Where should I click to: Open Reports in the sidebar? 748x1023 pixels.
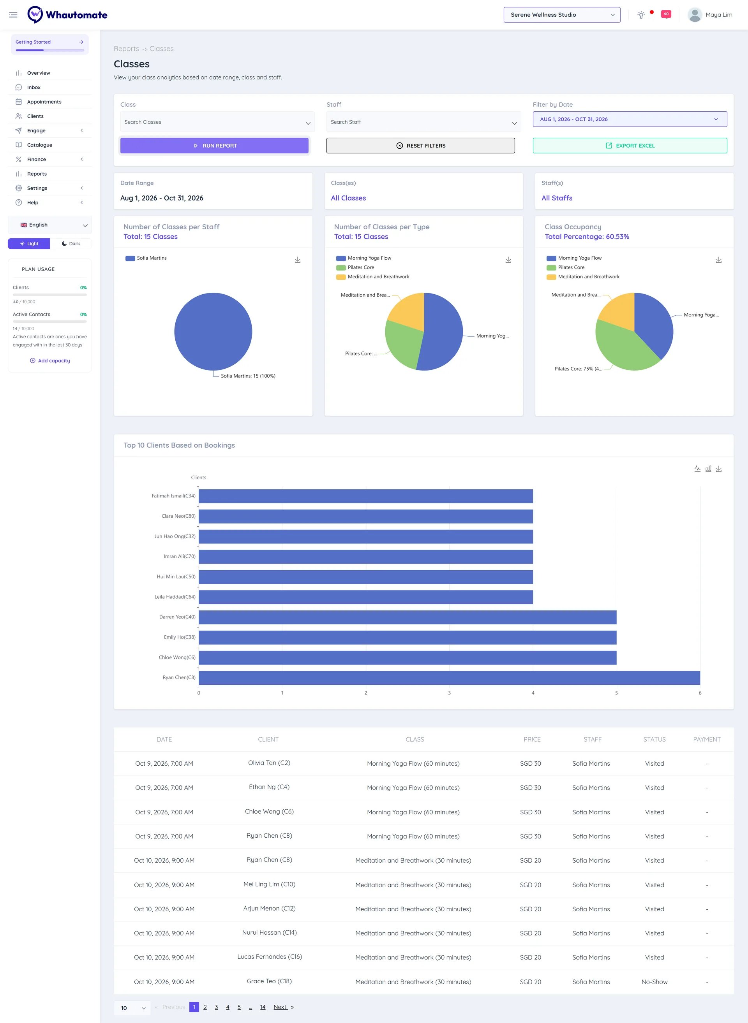pos(50,174)
